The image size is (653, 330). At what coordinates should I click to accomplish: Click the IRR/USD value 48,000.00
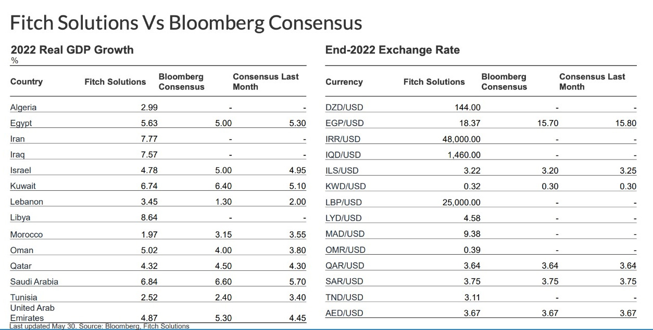461,139
